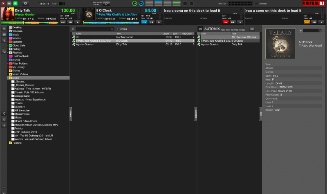This screenshot has width=327, height=194.
Task: Click the filter folder icon in sidebar strip
Action: 4,40
